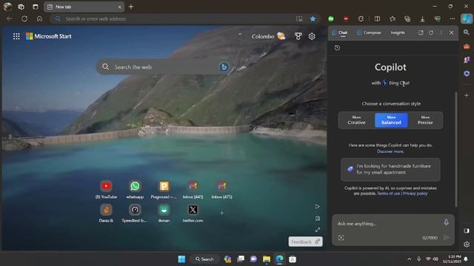This screenshot has width=474, height=266.
Task: Add a sidebar app with plus icon
Action: point(467,95)
